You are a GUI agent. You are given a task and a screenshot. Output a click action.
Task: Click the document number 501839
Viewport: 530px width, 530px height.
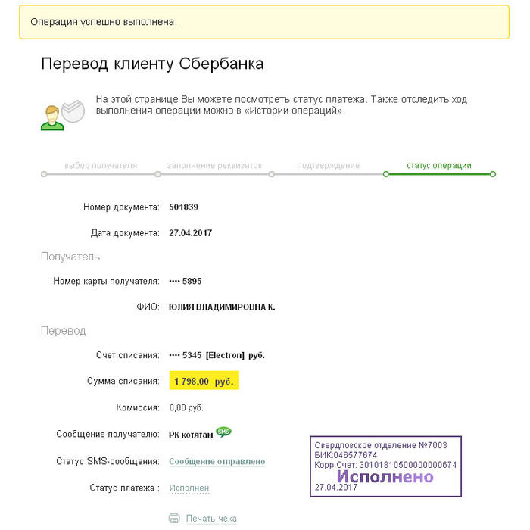point(184,207)
